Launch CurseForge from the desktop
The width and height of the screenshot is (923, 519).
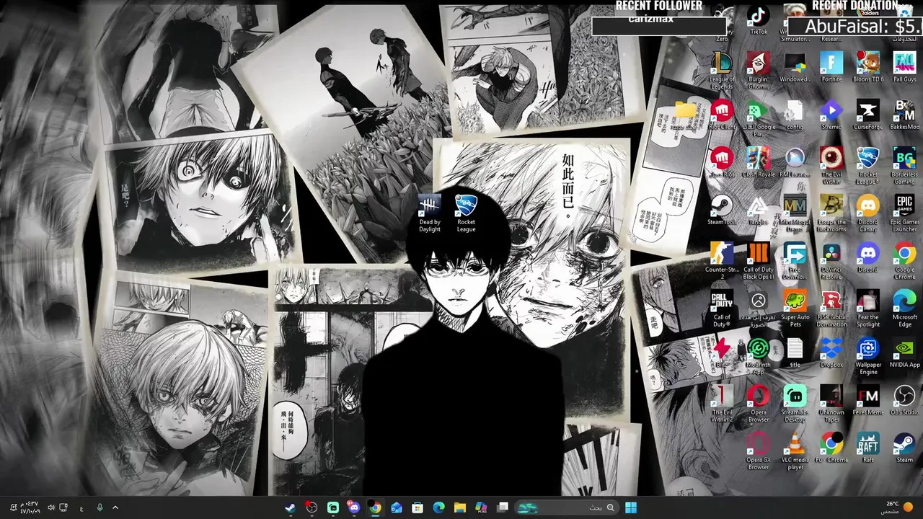(x=867, y=115)
